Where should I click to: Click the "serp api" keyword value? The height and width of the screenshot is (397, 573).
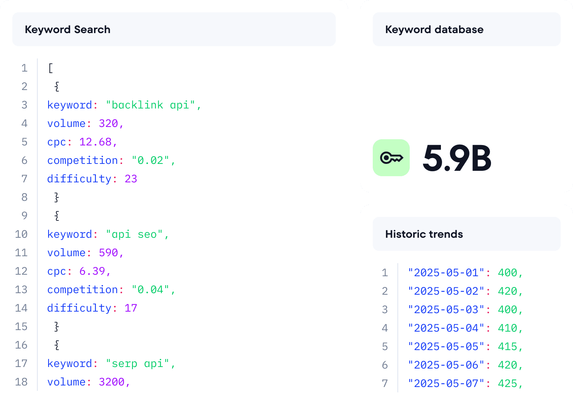(137, 364)
